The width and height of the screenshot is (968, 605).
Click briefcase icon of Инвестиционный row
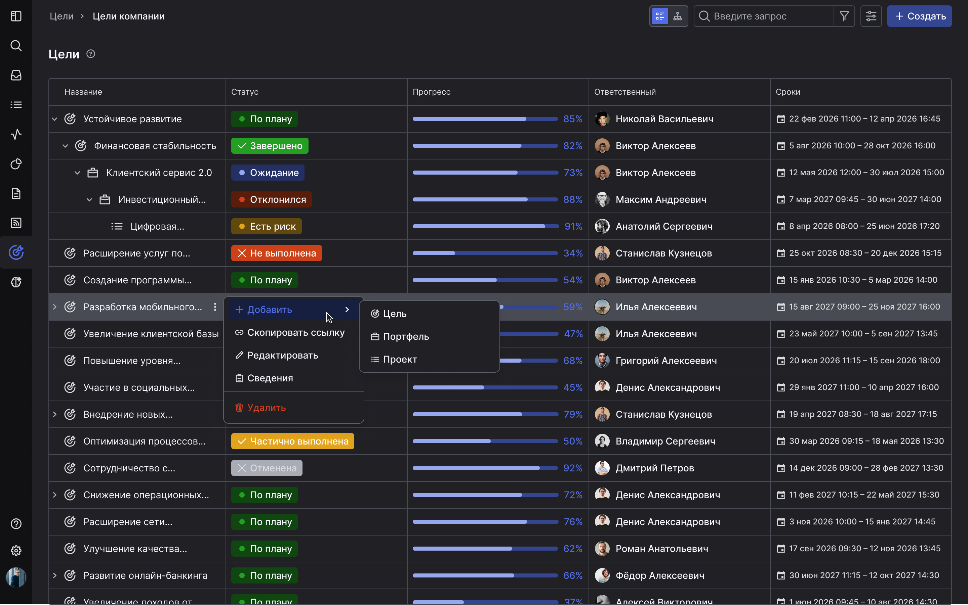coord(105,200)
